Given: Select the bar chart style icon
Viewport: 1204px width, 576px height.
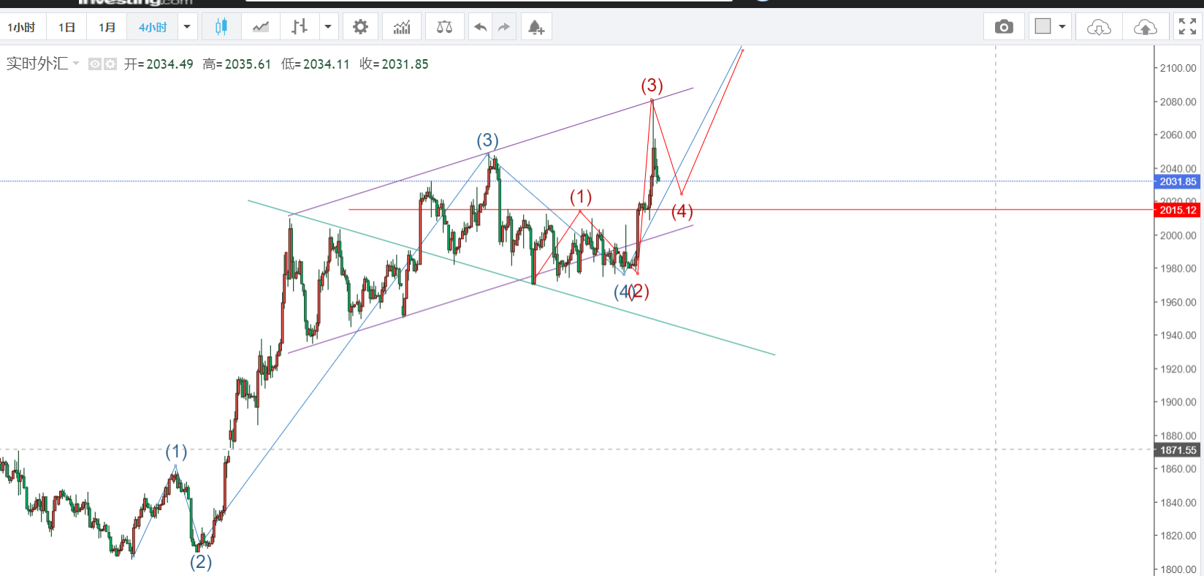Looking at the screenshot, I should pos(299,27).
